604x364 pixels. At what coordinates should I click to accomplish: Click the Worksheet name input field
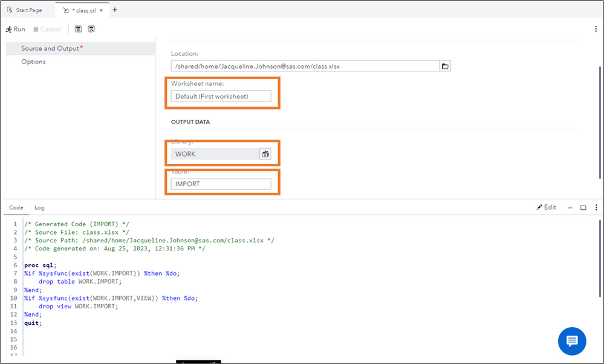221,96
